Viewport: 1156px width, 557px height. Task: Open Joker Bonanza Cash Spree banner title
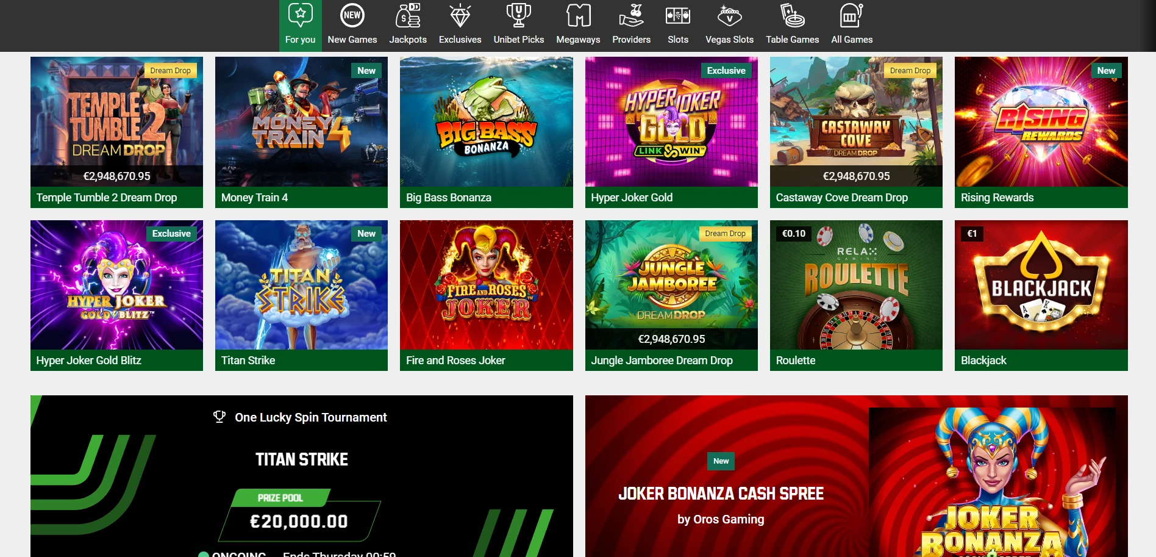point(721,494)
